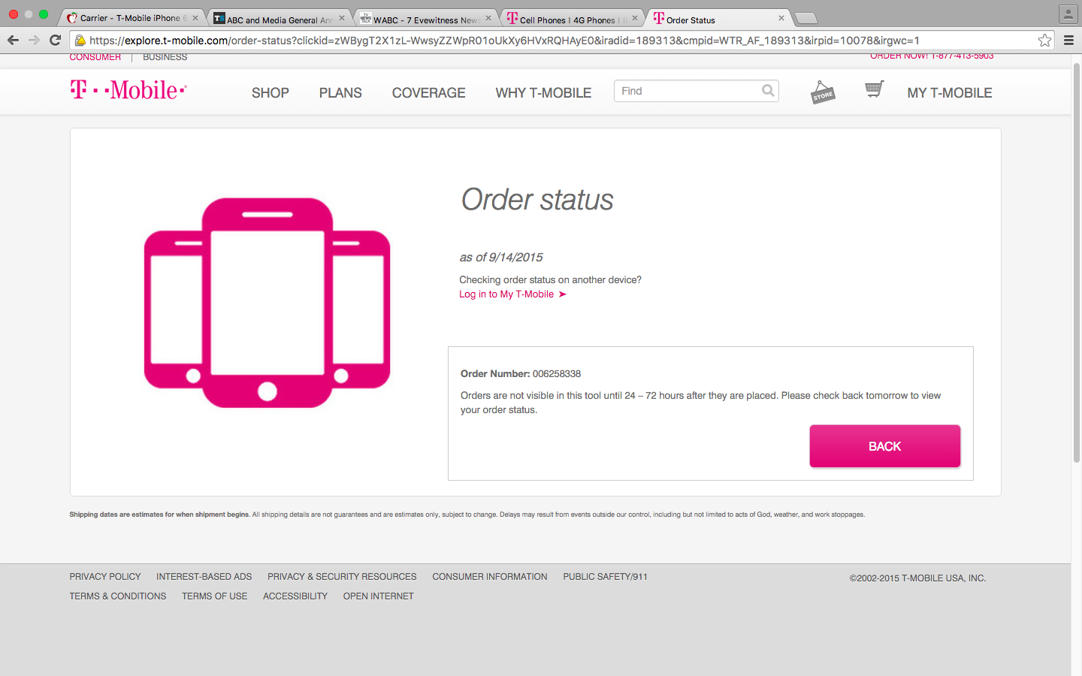Open MY T-MOBILE
This screenshot has height=676, width=1082.
[x=950, y=93]
